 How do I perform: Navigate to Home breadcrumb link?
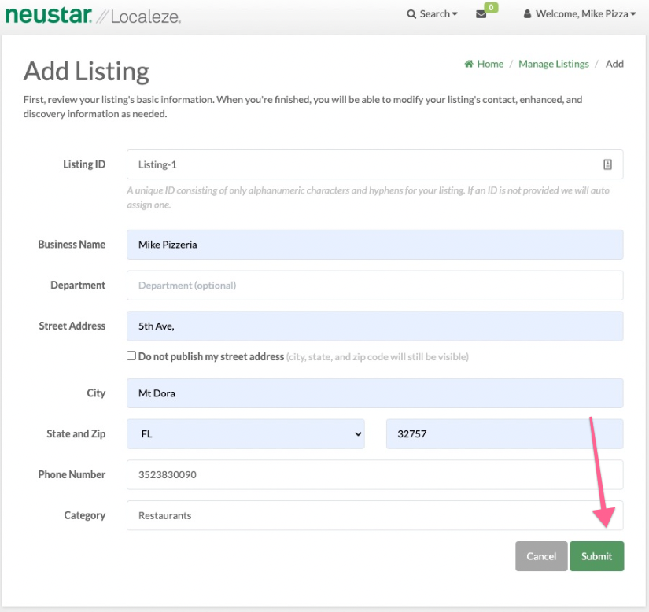490,64
